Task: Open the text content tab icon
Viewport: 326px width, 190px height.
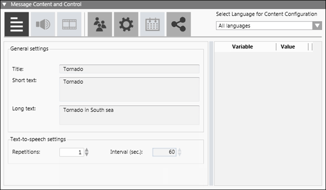Action: (17, 24)
